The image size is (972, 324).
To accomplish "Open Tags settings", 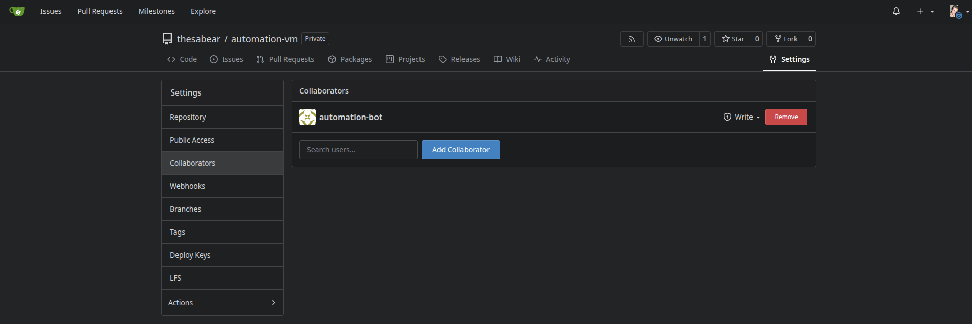I will [223, 232].
